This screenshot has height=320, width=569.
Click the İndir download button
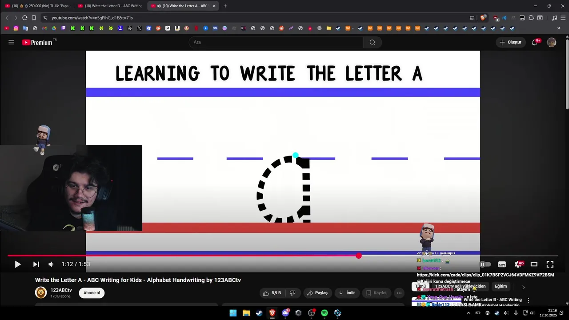(347, 293)
